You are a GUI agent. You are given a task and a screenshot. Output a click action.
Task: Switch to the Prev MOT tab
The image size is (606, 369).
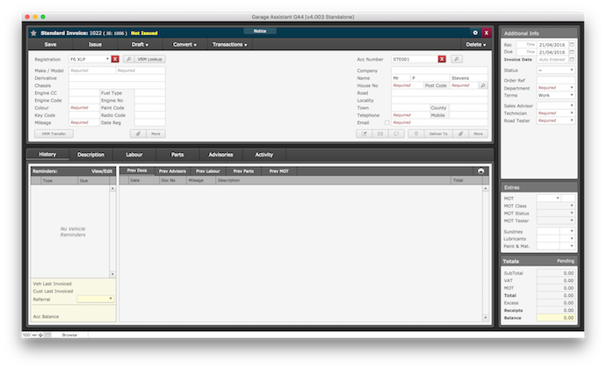click(280, 170)
